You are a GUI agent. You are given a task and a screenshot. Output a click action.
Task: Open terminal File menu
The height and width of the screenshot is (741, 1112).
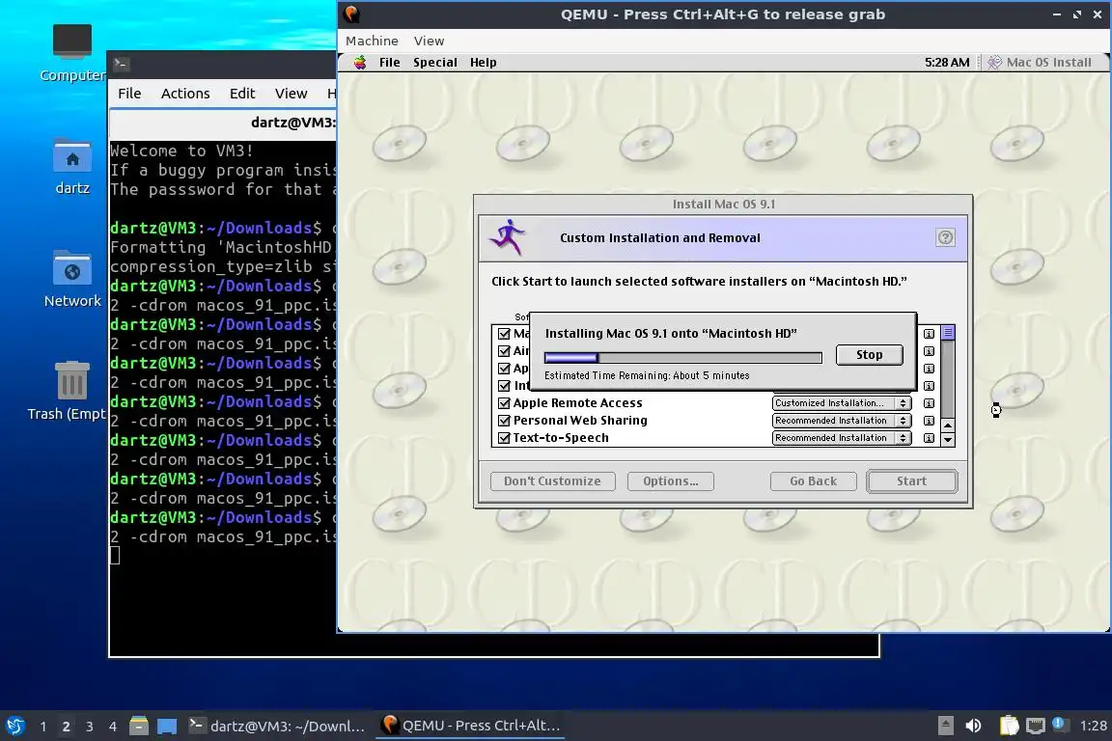click(129, 94)
